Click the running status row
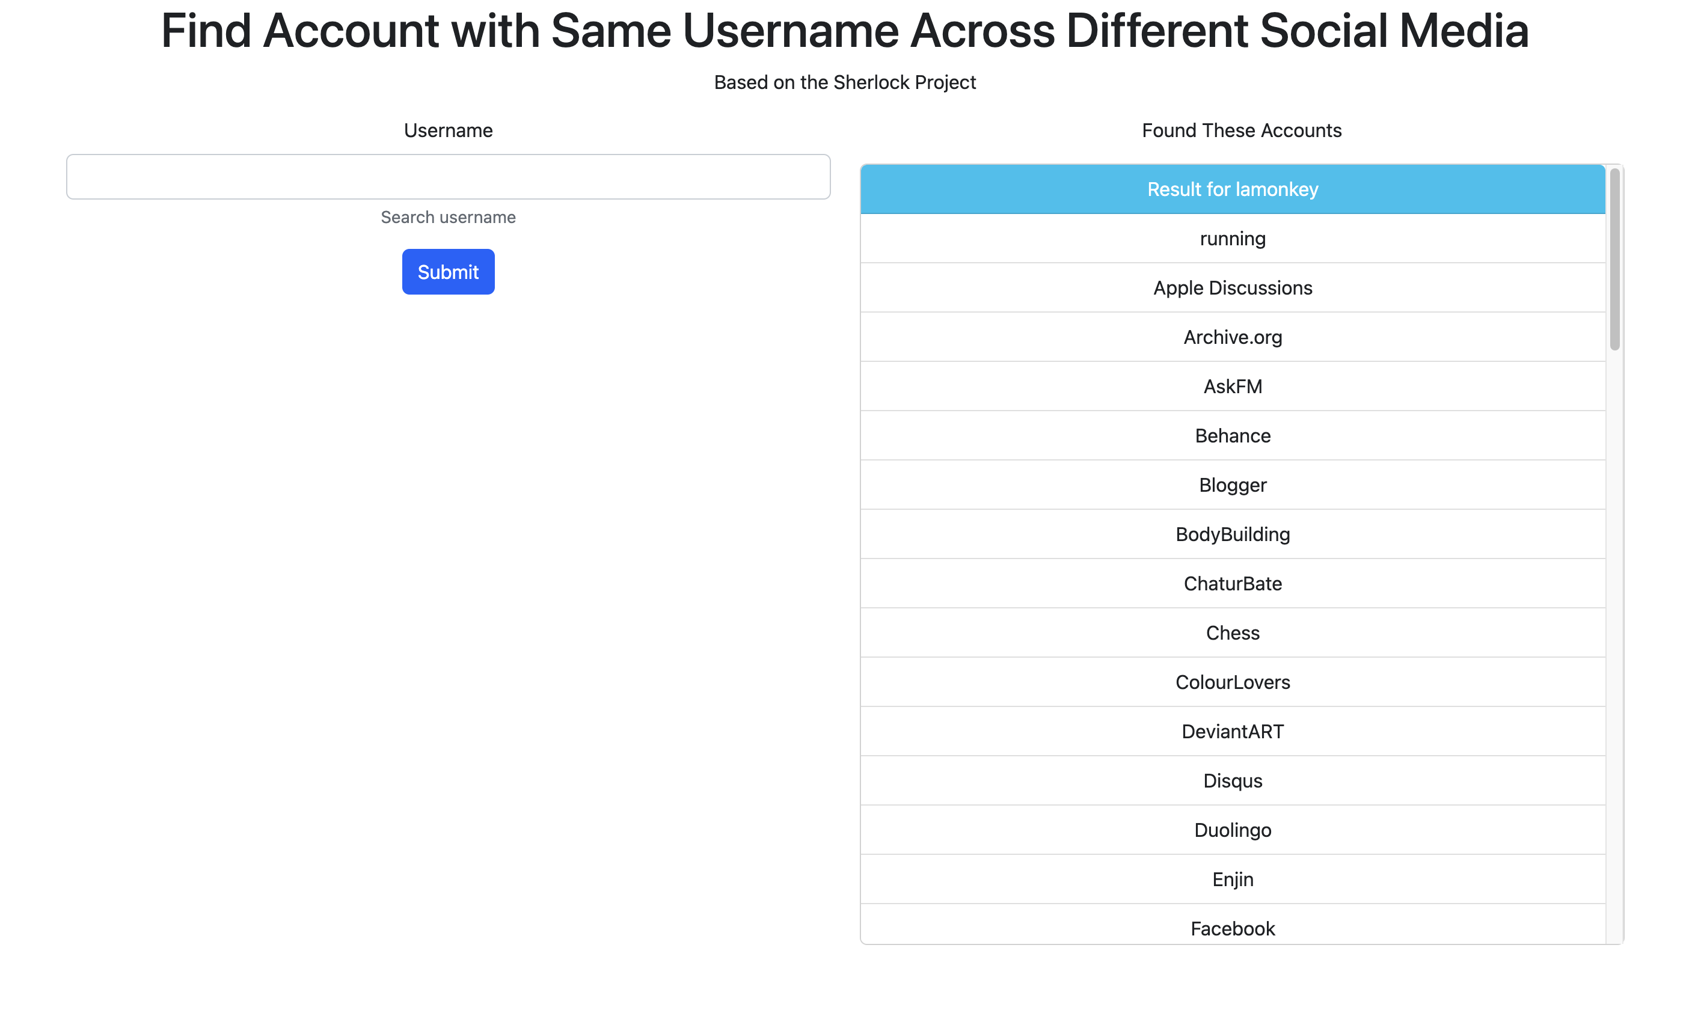This screenshot has height=1016, width=1698. coord(1232,238)
